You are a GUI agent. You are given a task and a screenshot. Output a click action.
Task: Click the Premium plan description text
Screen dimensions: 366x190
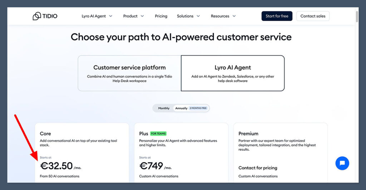277,145
